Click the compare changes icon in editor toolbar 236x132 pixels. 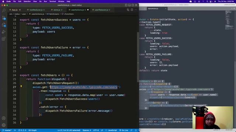(x=128, y=10)
